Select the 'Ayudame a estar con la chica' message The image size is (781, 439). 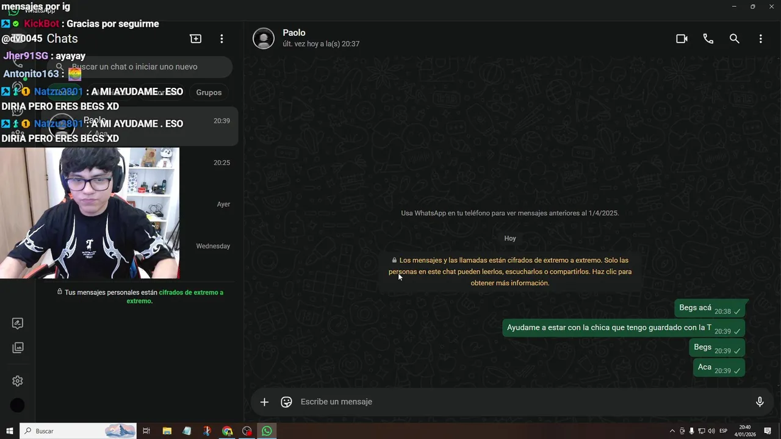(x=624, y=329)
